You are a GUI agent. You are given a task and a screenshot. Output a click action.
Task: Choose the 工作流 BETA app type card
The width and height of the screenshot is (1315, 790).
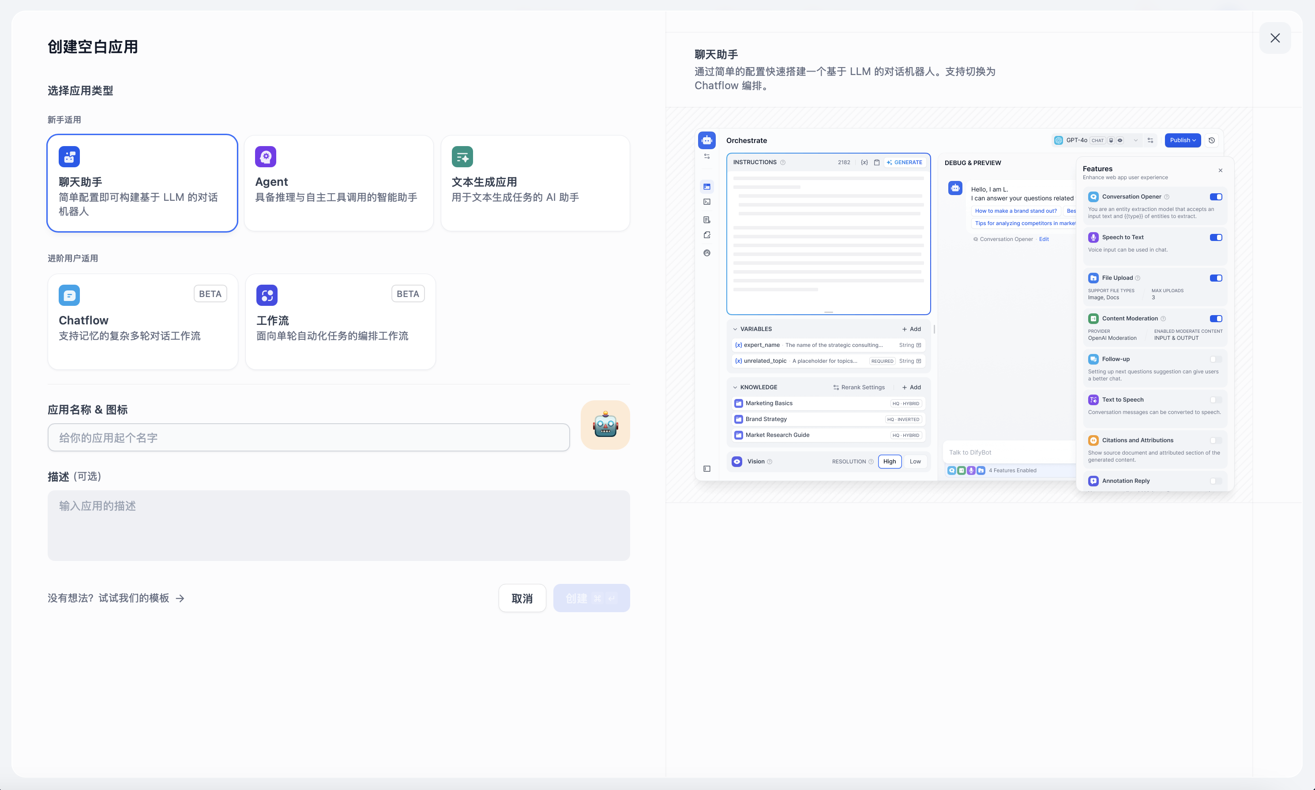(x=340, y=322)
